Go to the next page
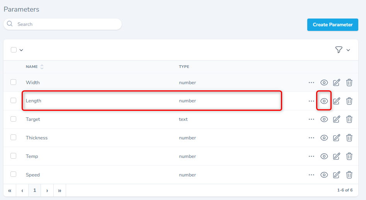366x200 pixels. [47, 190]
